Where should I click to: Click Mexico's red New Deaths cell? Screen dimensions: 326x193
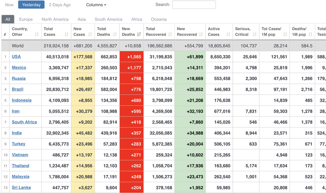(x=132, y=68)
